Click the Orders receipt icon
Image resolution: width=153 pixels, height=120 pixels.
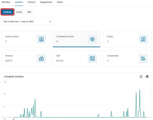click(x=143, y=39)
